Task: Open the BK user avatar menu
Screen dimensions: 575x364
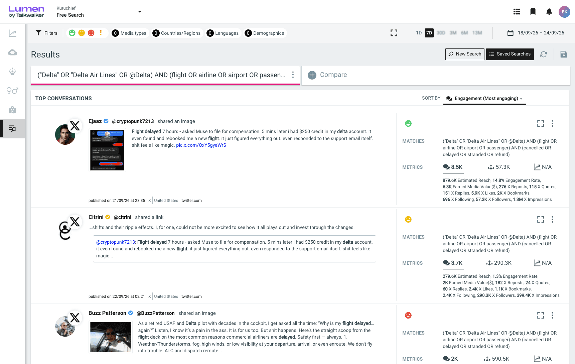Action: click(x=564, y=12)
